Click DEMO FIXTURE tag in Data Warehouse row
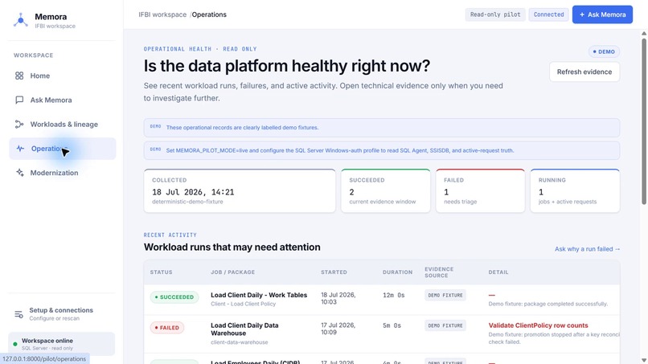The width and height of the screenshot is (648, 364). tap(445, 325)
